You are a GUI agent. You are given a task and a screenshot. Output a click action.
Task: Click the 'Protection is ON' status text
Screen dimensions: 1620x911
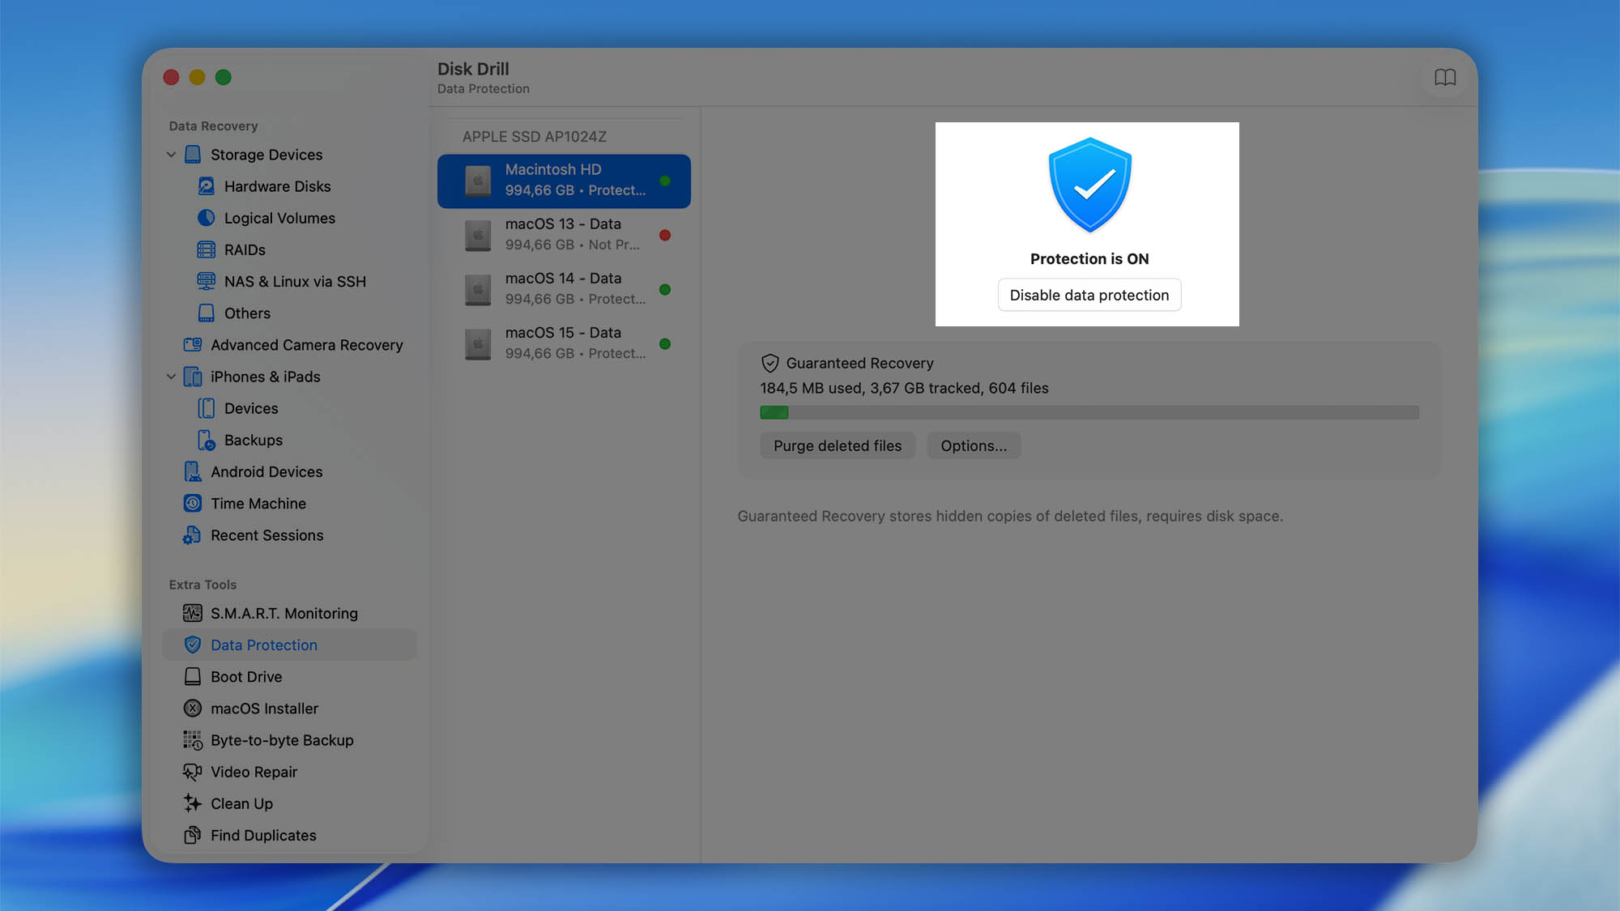[x=1089, y=259]
